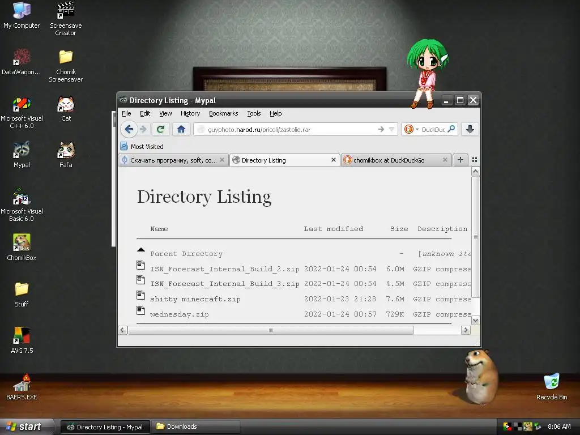Open the History menu
Viewport: 580px width, 435px height.
[190, 113]
